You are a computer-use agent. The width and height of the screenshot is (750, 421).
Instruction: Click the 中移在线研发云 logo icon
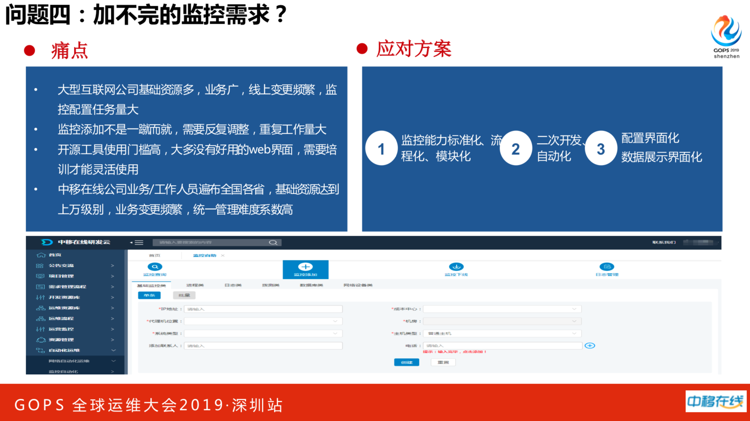coord(47,242)
